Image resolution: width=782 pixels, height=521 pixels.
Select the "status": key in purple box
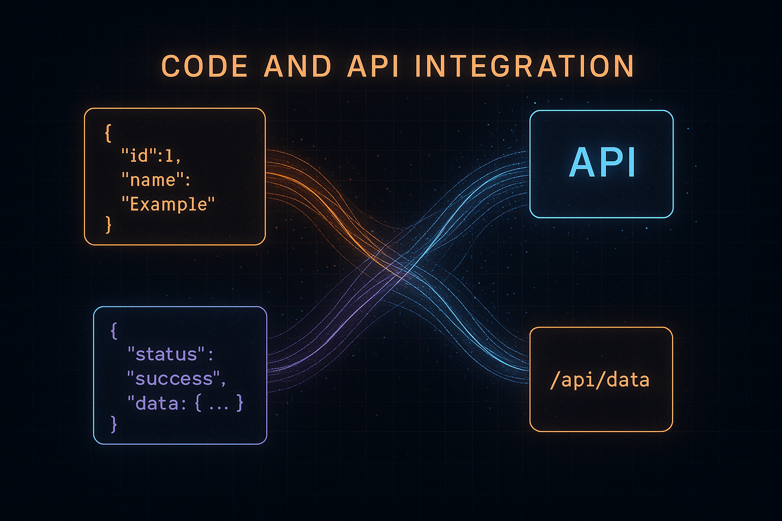tap(170, 354)
